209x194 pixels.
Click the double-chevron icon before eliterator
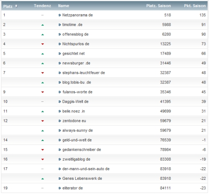[x=60, y=188]
